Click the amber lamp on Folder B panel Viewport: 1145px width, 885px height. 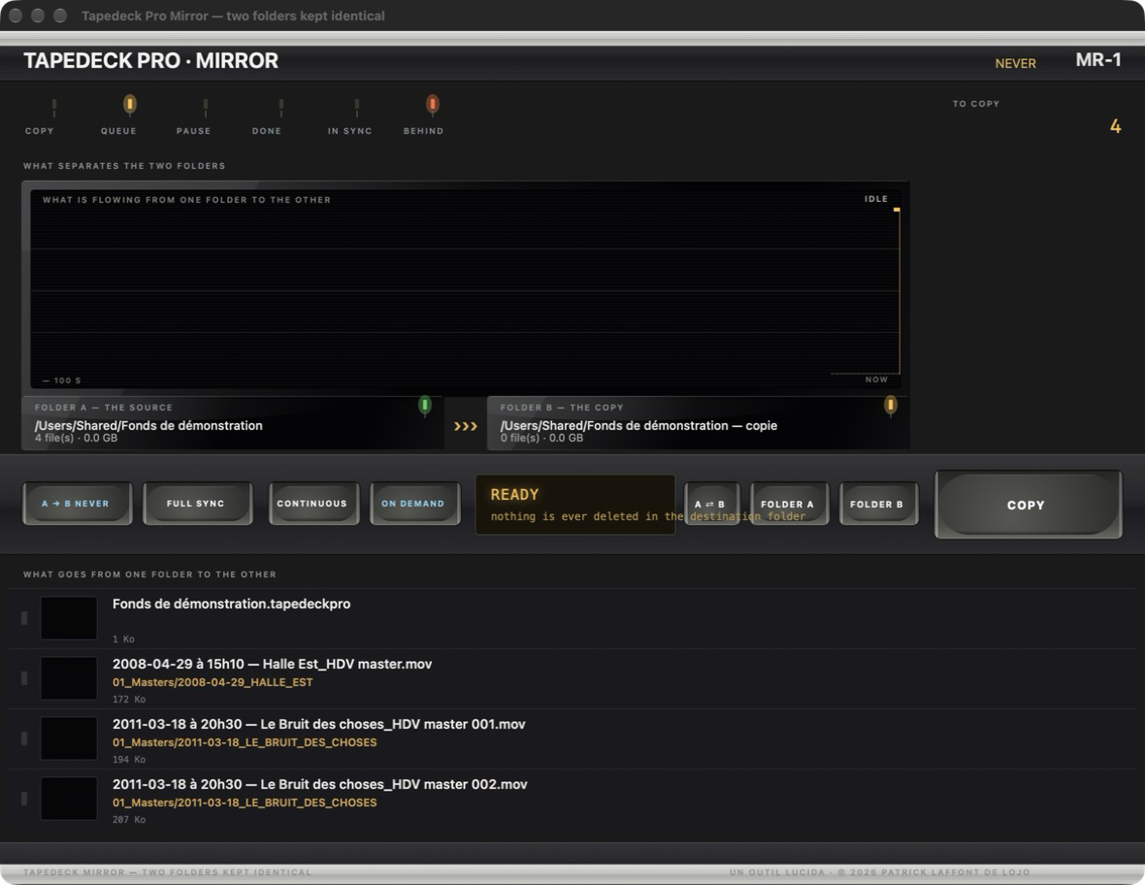click(890, 406)
